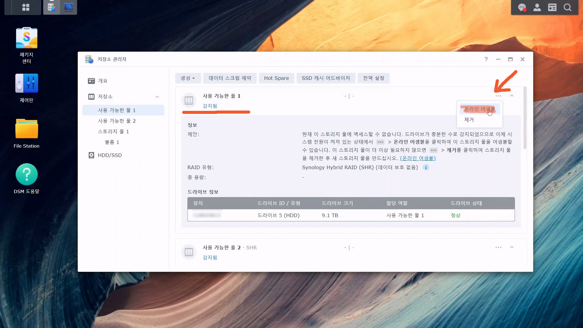This screenshot has height=328, width=583.
Task: Collapse the 저장소 sidebar section
Action: click(x=157, y=97)
